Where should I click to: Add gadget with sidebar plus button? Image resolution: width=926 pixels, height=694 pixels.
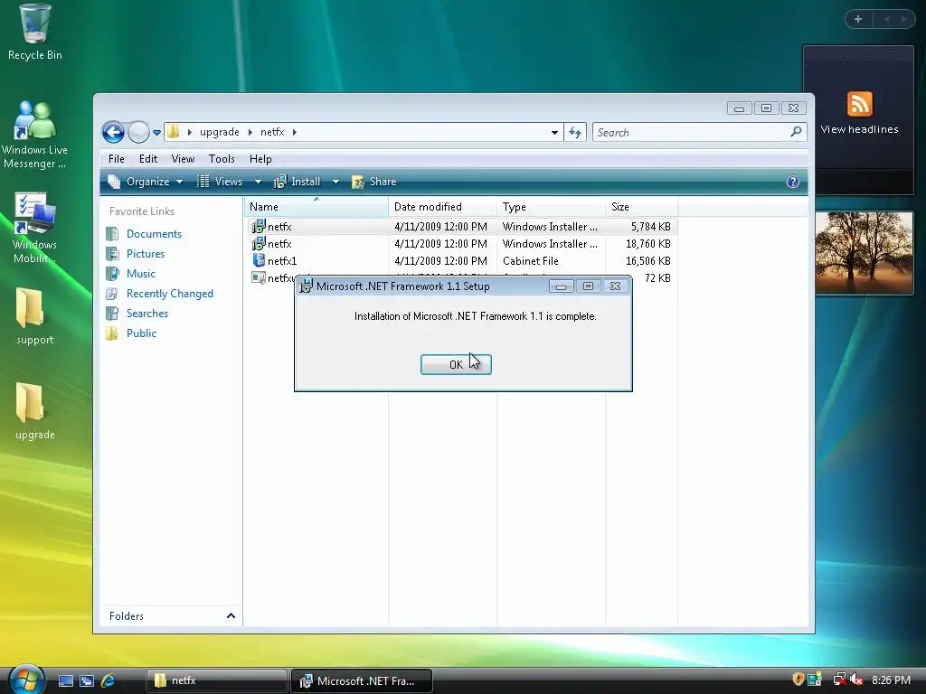point(858,19)
